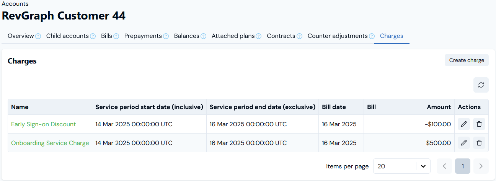
Task: Open help icon beside Prepayments tab
Action: point(166,36)
